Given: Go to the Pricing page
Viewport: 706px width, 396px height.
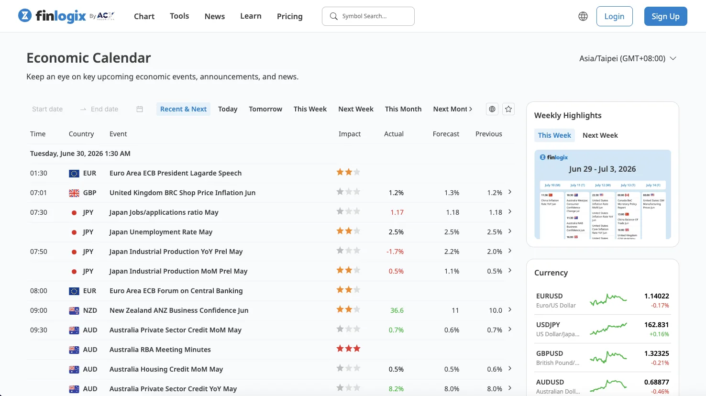Looking at the screenshot, I should click(290, 16).
